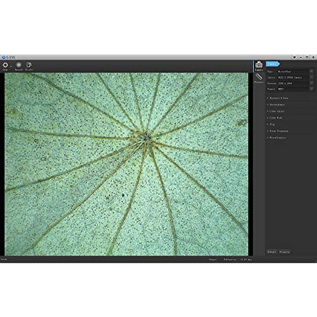Expand the White Balance section
This screenshot has width=317, height=317.
tap(277, 105)
